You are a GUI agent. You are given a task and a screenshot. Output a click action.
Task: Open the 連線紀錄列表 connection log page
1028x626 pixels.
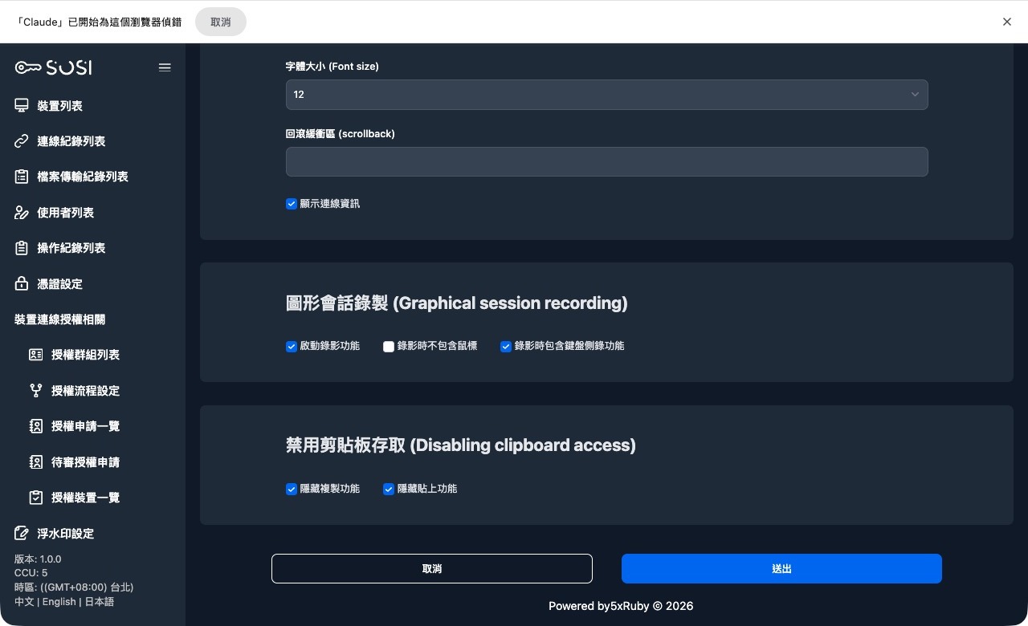(x=72, y=141)
